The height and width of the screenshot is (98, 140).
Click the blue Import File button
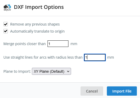click(x=122, y=91)
